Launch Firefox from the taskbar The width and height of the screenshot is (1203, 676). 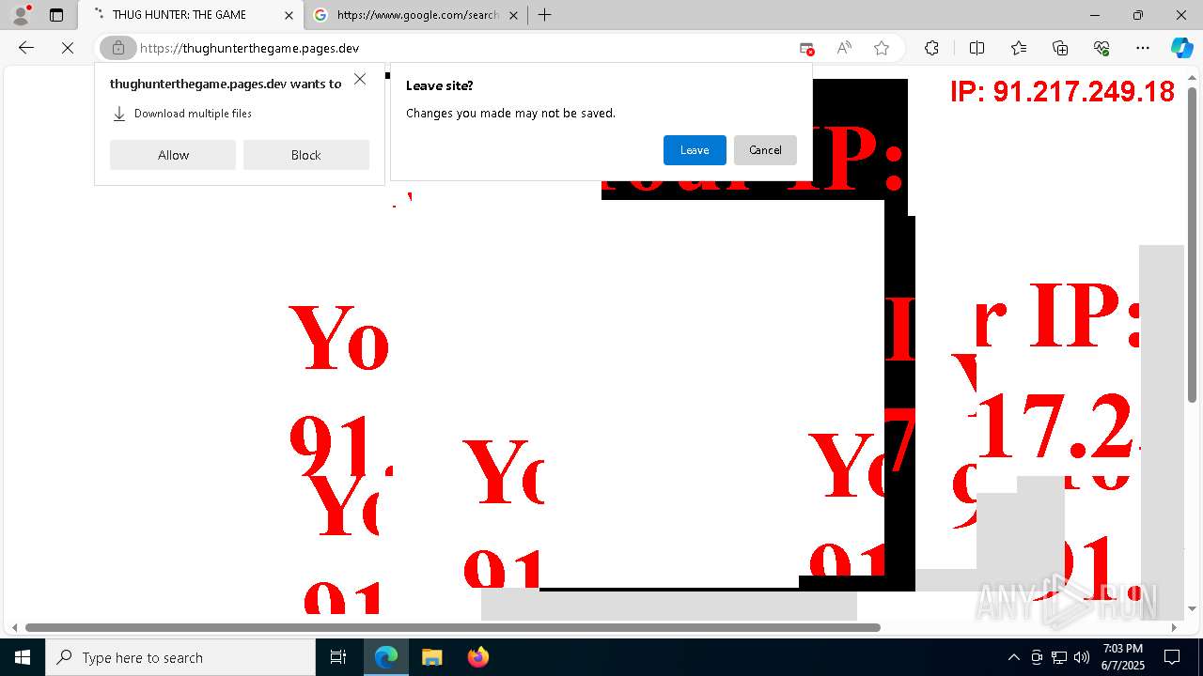point(477,657)
